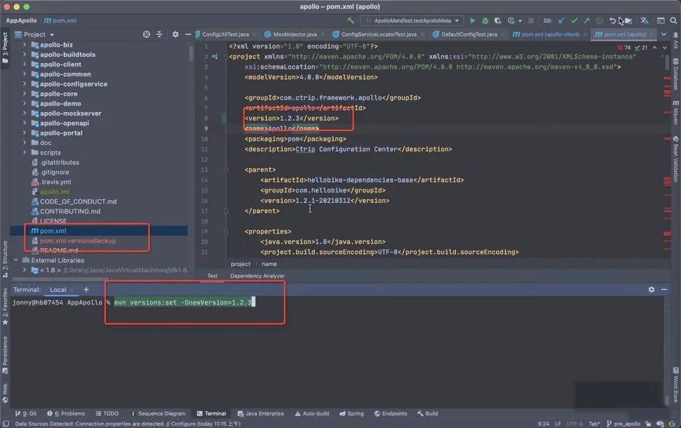Open the Spring tool window
Image resolution: width=681 pixels, height=428 pixels.
pos(351,413)
